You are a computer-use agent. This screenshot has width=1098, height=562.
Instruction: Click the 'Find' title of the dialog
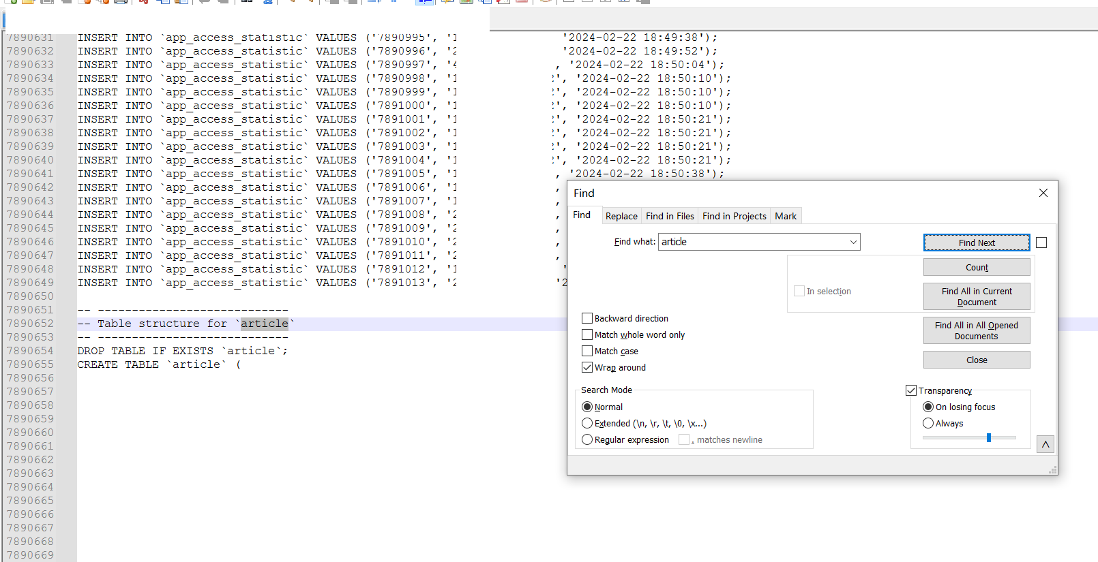(x=584, y=193)
